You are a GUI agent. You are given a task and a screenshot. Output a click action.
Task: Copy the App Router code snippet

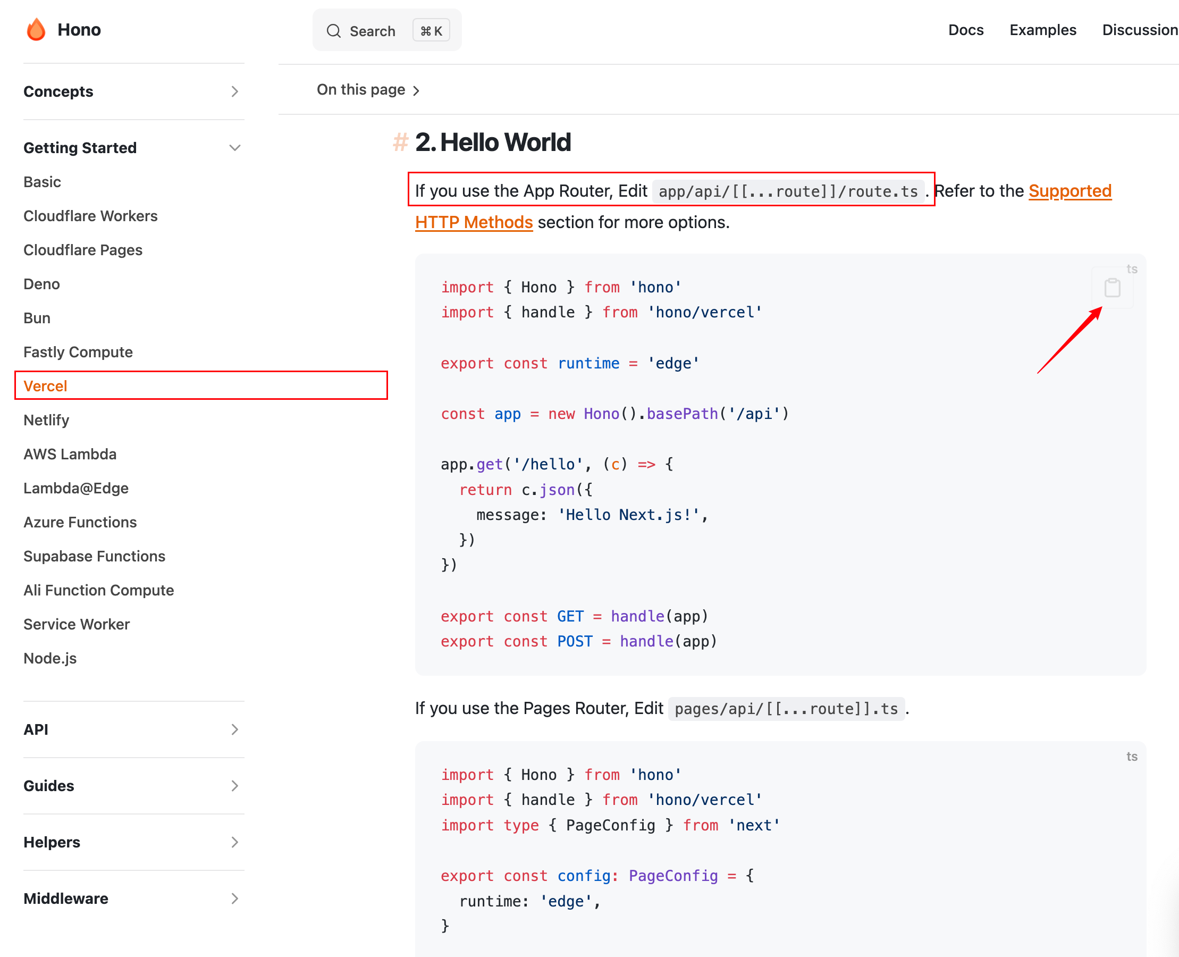pyautogui.click(x=1111, y=288)
